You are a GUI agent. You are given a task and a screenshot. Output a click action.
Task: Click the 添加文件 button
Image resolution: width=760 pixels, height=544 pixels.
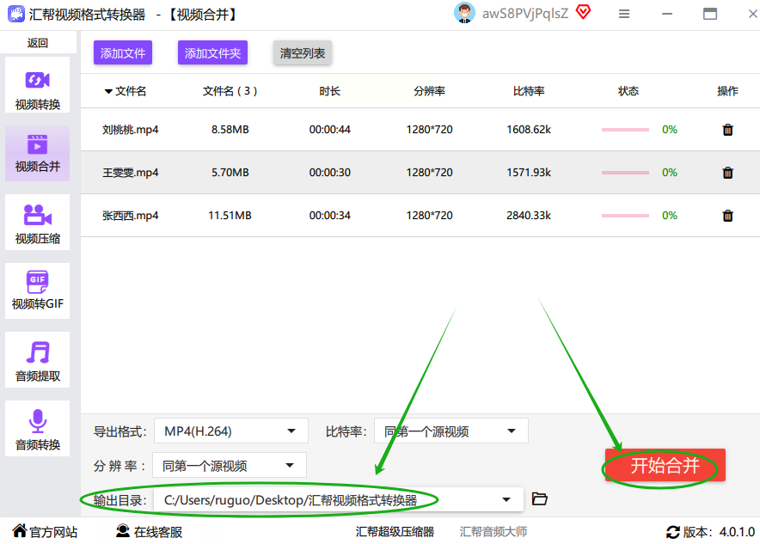(x=123, y=52)
